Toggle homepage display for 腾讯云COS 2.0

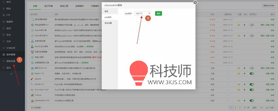pos(252,68)
